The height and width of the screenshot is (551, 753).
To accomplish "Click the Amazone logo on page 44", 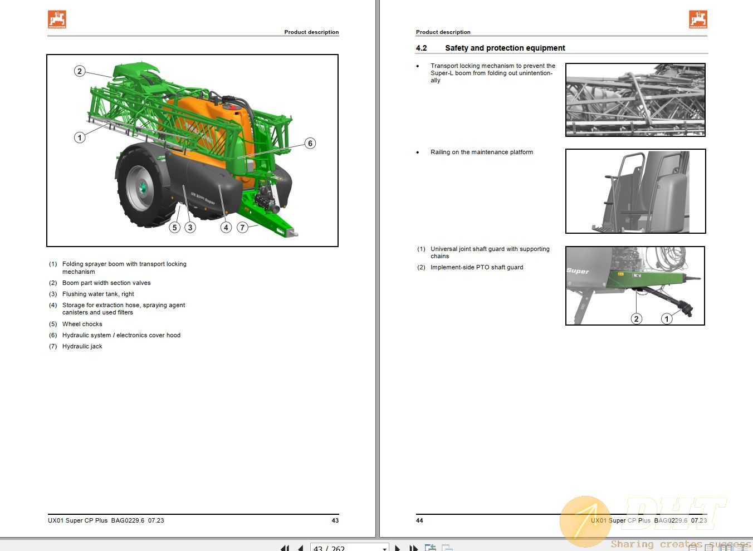I will pyautogui.click(x=698, y=19).
